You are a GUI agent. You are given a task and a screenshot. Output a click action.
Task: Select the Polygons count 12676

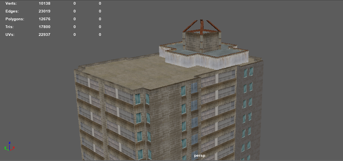coord(45,19)
